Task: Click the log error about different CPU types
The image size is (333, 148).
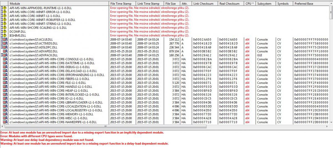Action: pyautogui.click(x=36, y=136)
